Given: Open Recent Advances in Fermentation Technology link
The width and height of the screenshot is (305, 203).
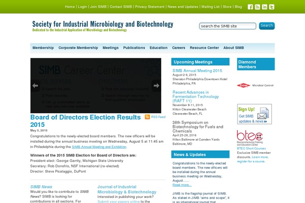Looking at the screenshot, I should (196, 96).
